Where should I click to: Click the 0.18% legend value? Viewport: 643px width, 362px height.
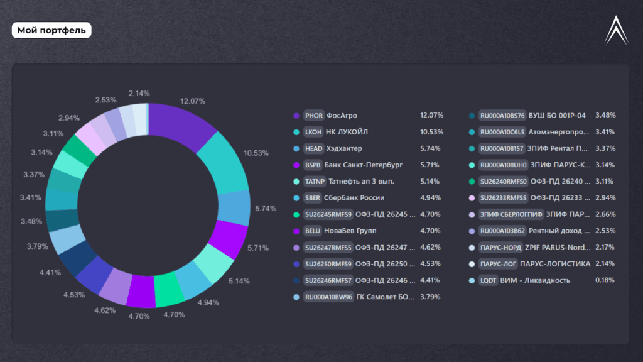(x=605, y=280)
